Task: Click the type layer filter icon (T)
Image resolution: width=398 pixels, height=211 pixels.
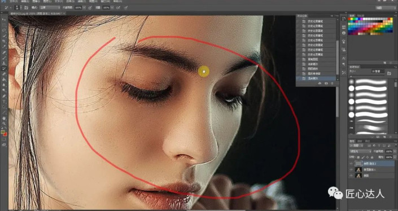Action: tap(379, 146)
